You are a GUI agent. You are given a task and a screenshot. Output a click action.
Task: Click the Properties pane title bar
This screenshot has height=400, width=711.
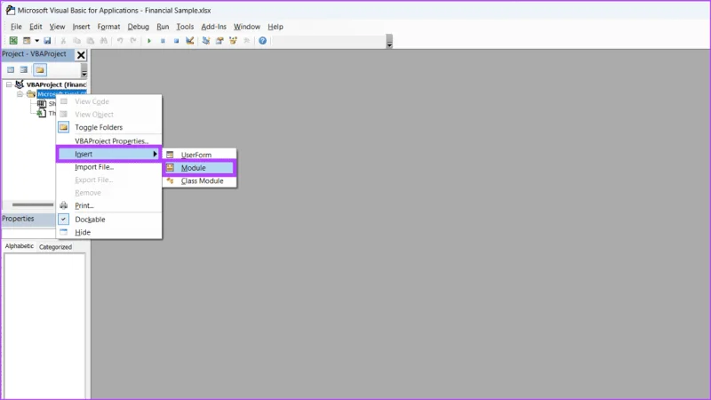[28, 219]
